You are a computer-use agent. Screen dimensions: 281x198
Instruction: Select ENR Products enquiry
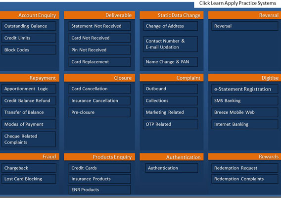click(x=99, y=190)
